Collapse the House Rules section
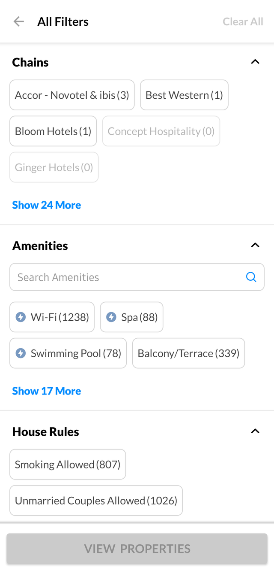This screenshot has width=274, height=574. (x=255, y=431)
